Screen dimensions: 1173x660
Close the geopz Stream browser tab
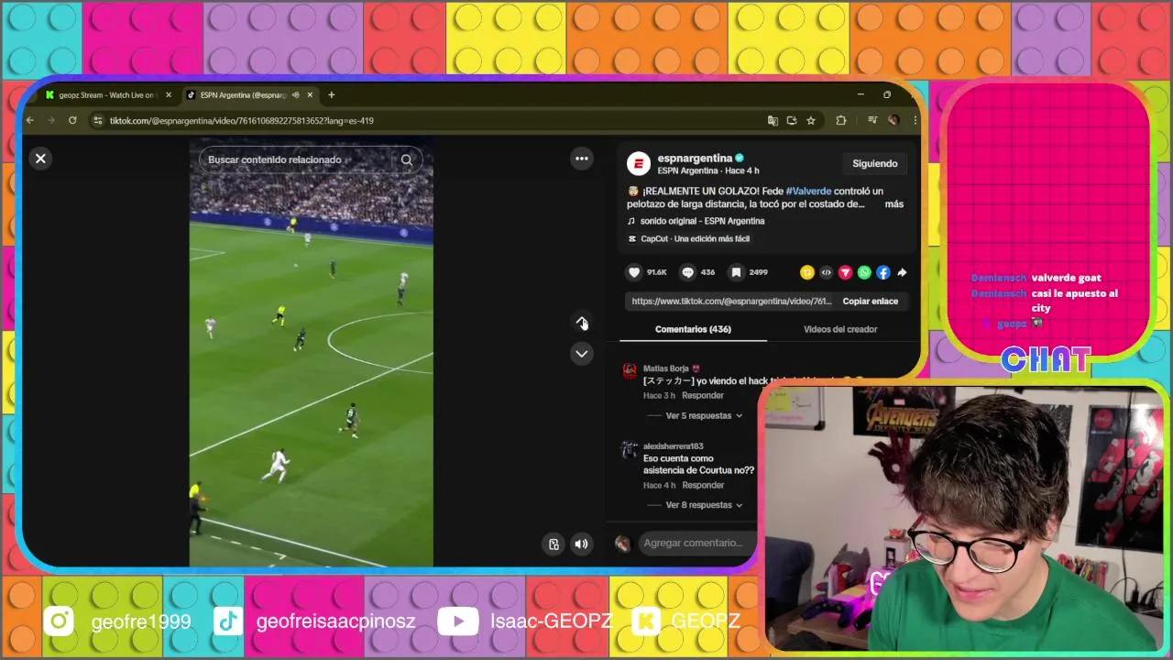pos(169,94)
